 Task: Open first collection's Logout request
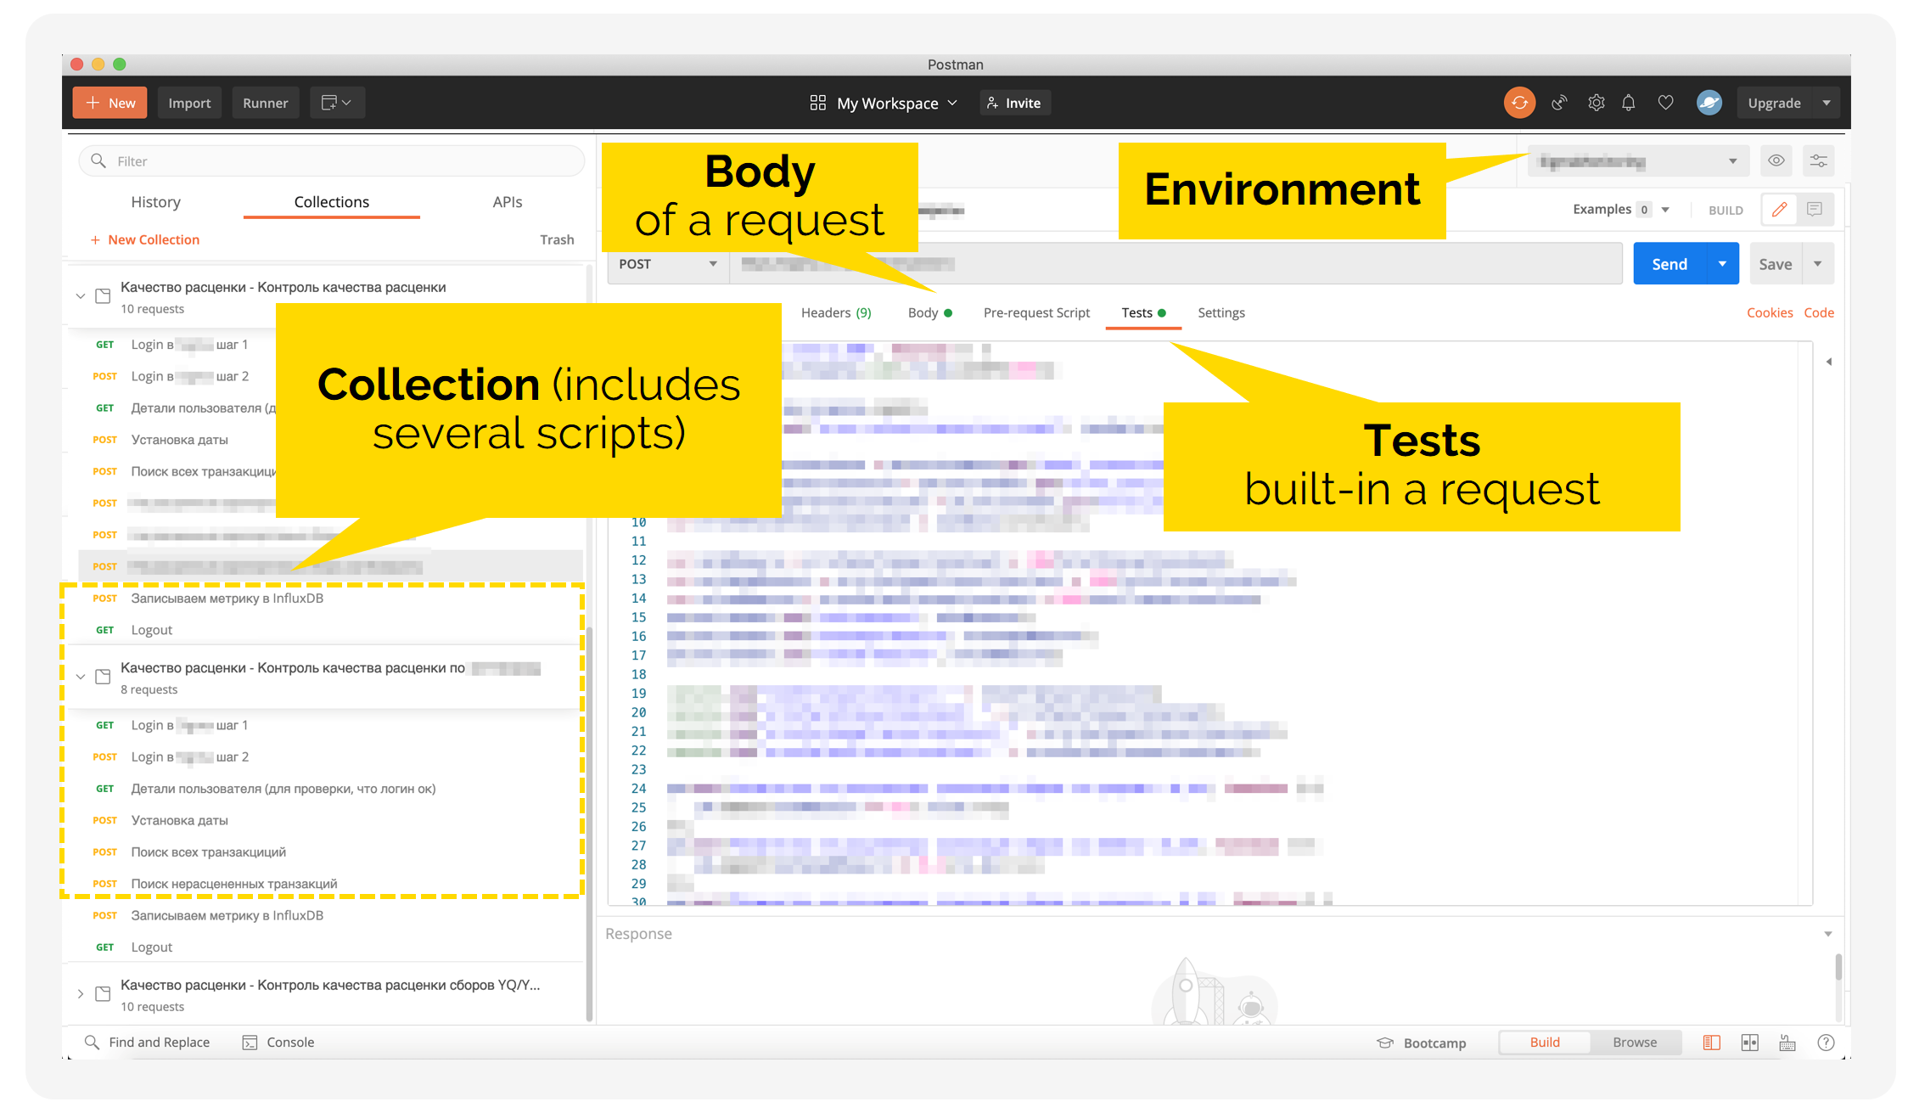pos(151,630)
